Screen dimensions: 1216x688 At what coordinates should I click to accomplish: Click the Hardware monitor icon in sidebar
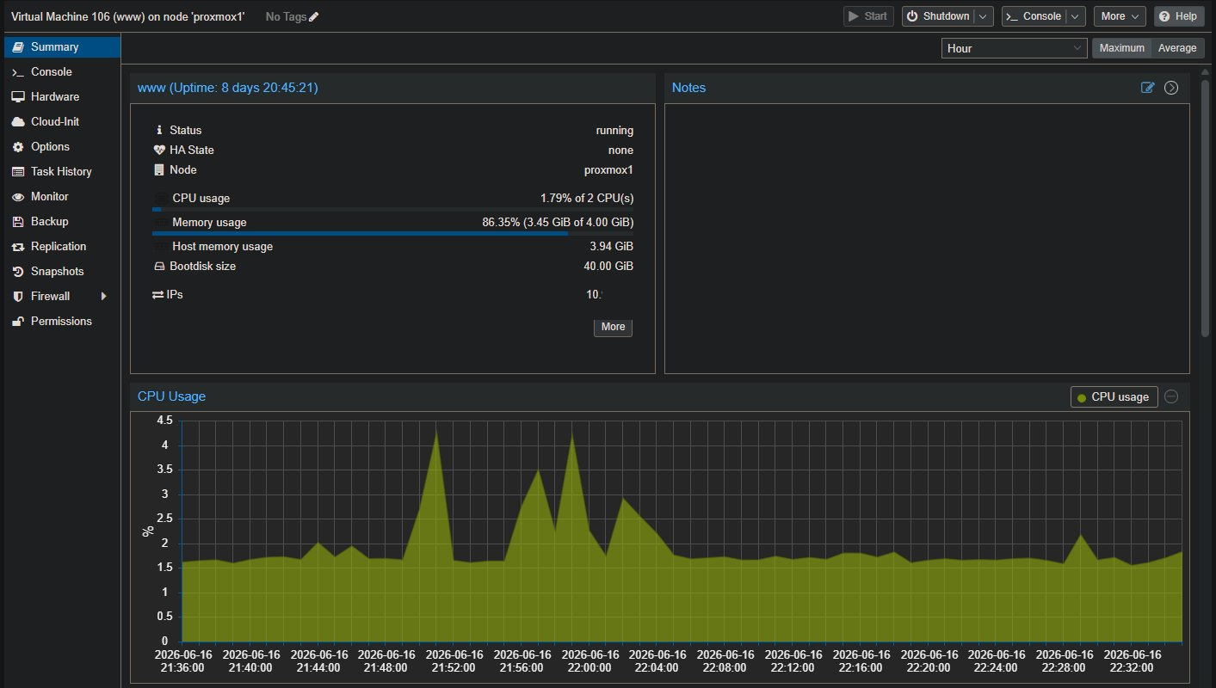(x=18, y=97)
